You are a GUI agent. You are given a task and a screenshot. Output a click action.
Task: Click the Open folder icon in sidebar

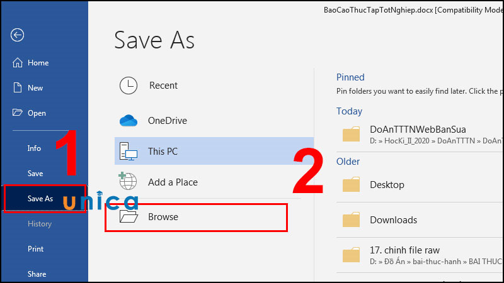[18, 113]
